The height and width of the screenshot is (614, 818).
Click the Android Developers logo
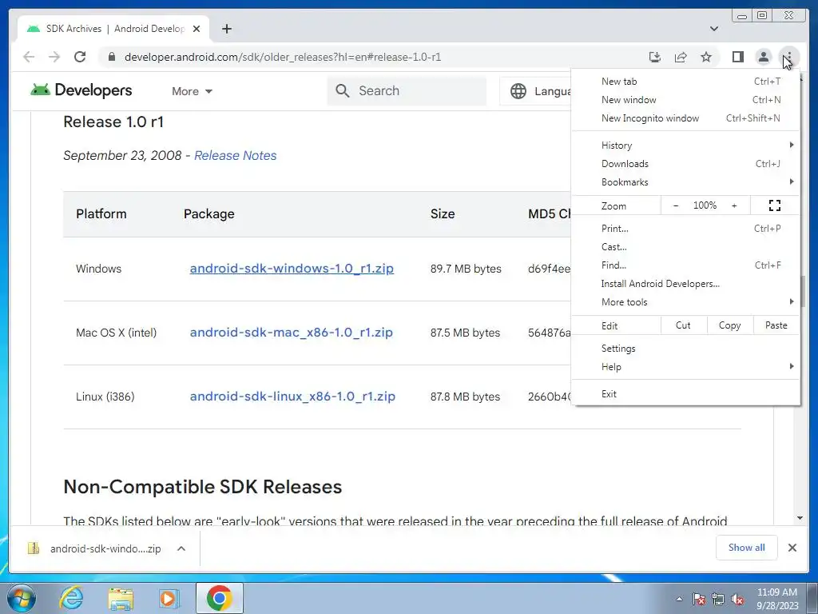pyautogui.click(x=81, y=90)
